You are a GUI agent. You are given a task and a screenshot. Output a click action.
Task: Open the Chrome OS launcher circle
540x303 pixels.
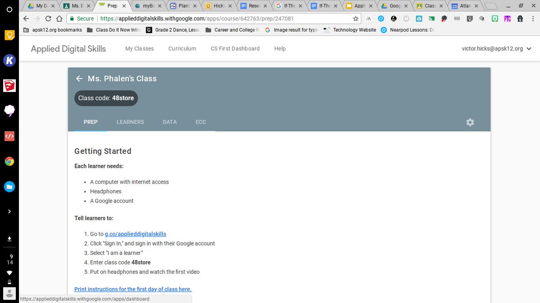(9, 9)
